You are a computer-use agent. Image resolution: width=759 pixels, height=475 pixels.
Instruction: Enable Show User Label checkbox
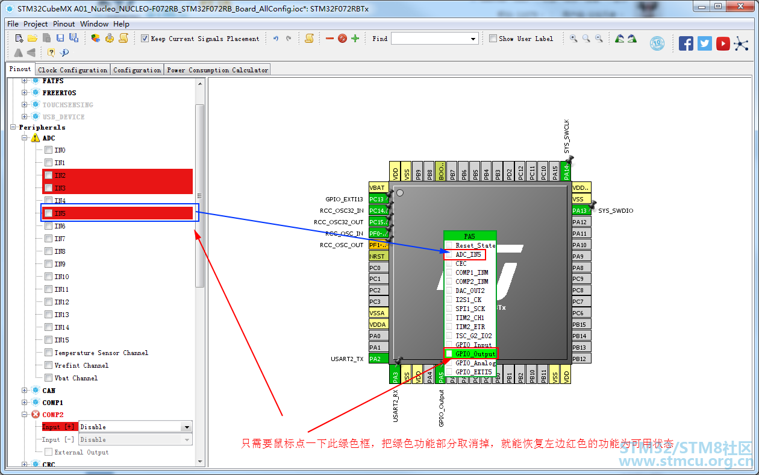[493, 39]
